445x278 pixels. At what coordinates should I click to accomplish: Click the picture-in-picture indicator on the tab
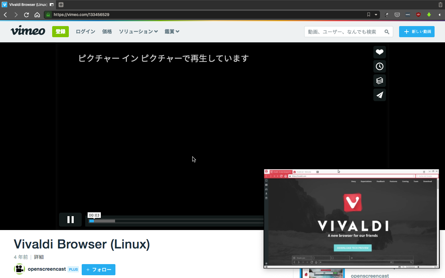[51, 5]
